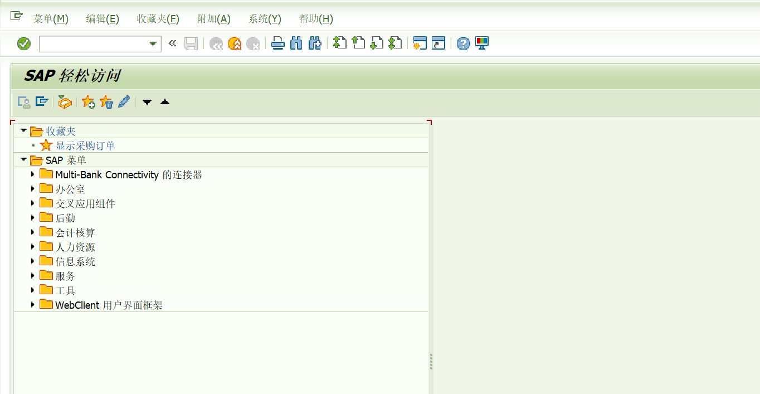Click the grey Cancel icon
Viewport: 760px width, 394px height.
pyautogui.click(x=253, y=43)
